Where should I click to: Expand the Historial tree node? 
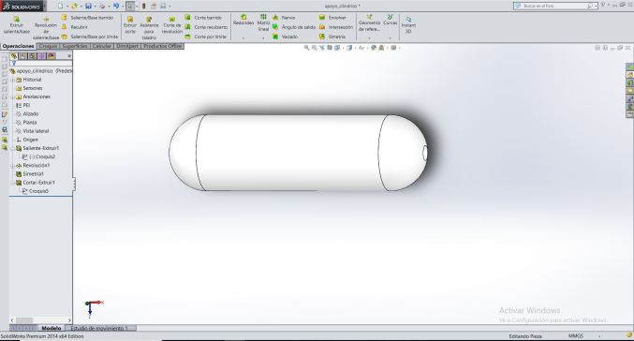(x=12, y=80)
